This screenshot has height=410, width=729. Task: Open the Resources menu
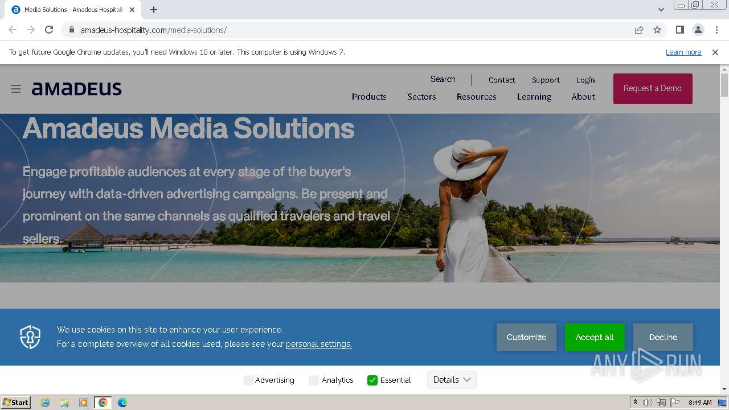(477, 97)
